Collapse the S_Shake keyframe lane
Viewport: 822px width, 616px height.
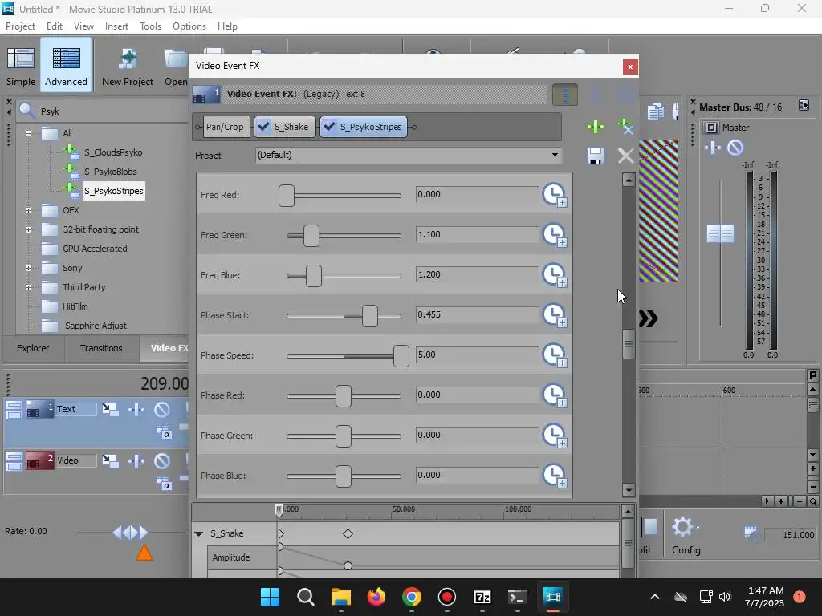click(x=199, y=533)
